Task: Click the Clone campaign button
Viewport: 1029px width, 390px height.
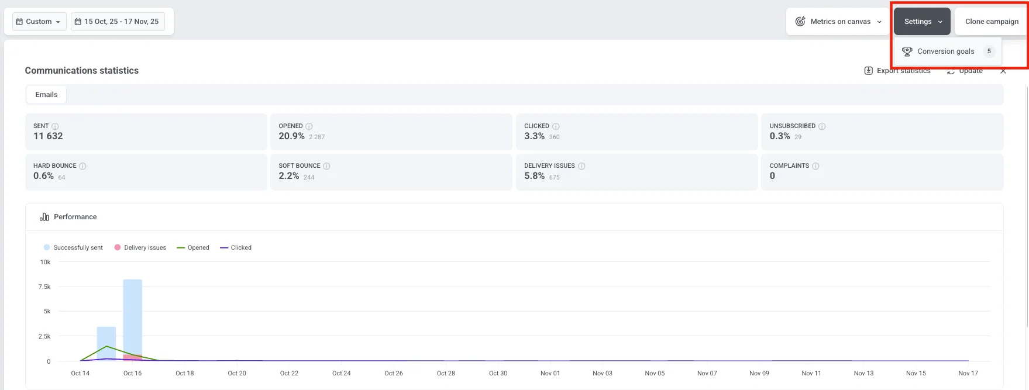Action: [991, 22]
